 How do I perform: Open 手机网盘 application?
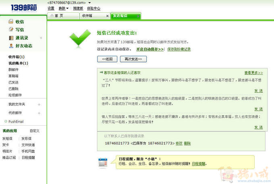28,151
